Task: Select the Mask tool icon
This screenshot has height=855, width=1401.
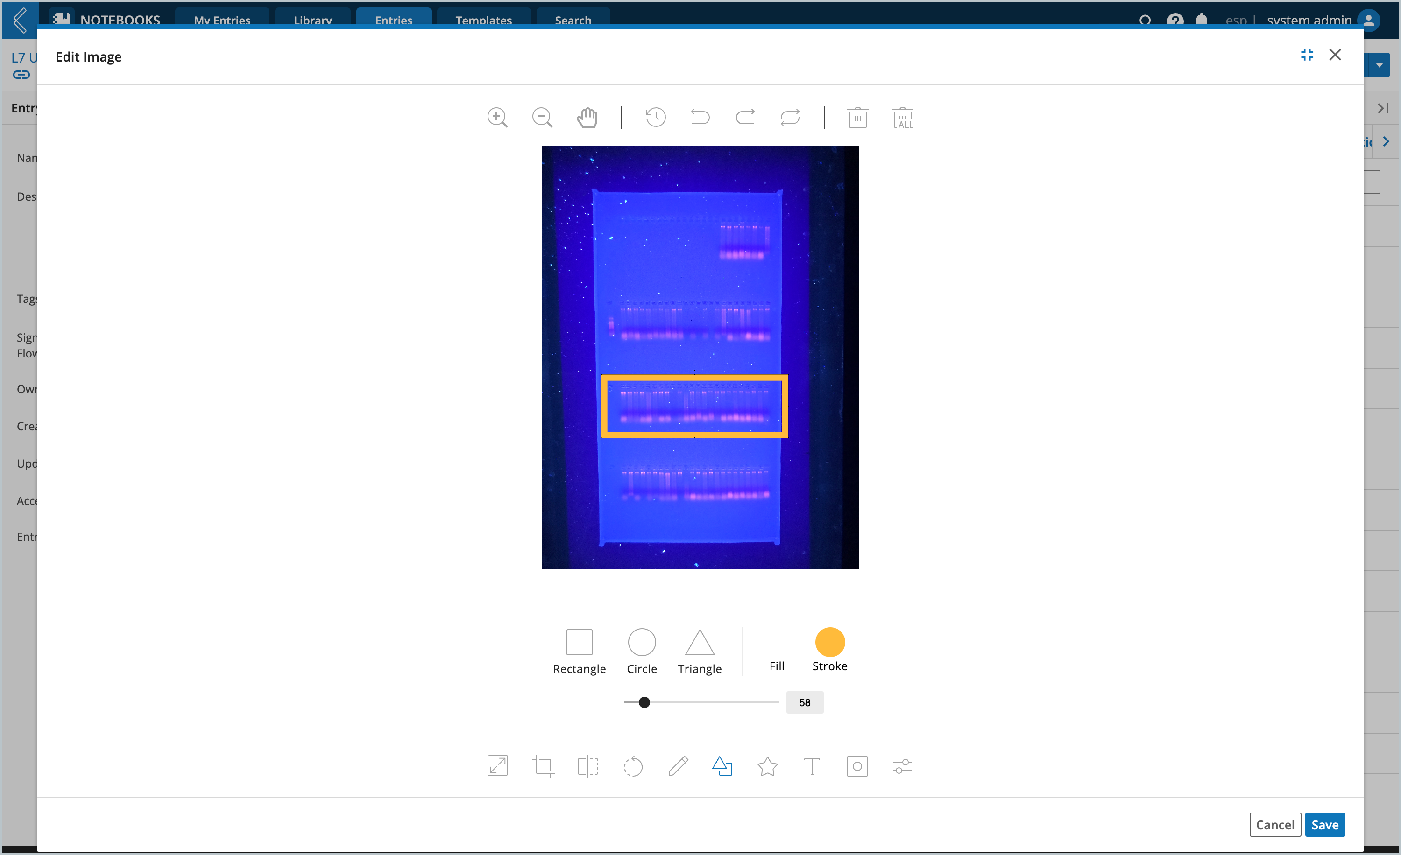Action: click(x=857, y=766)
